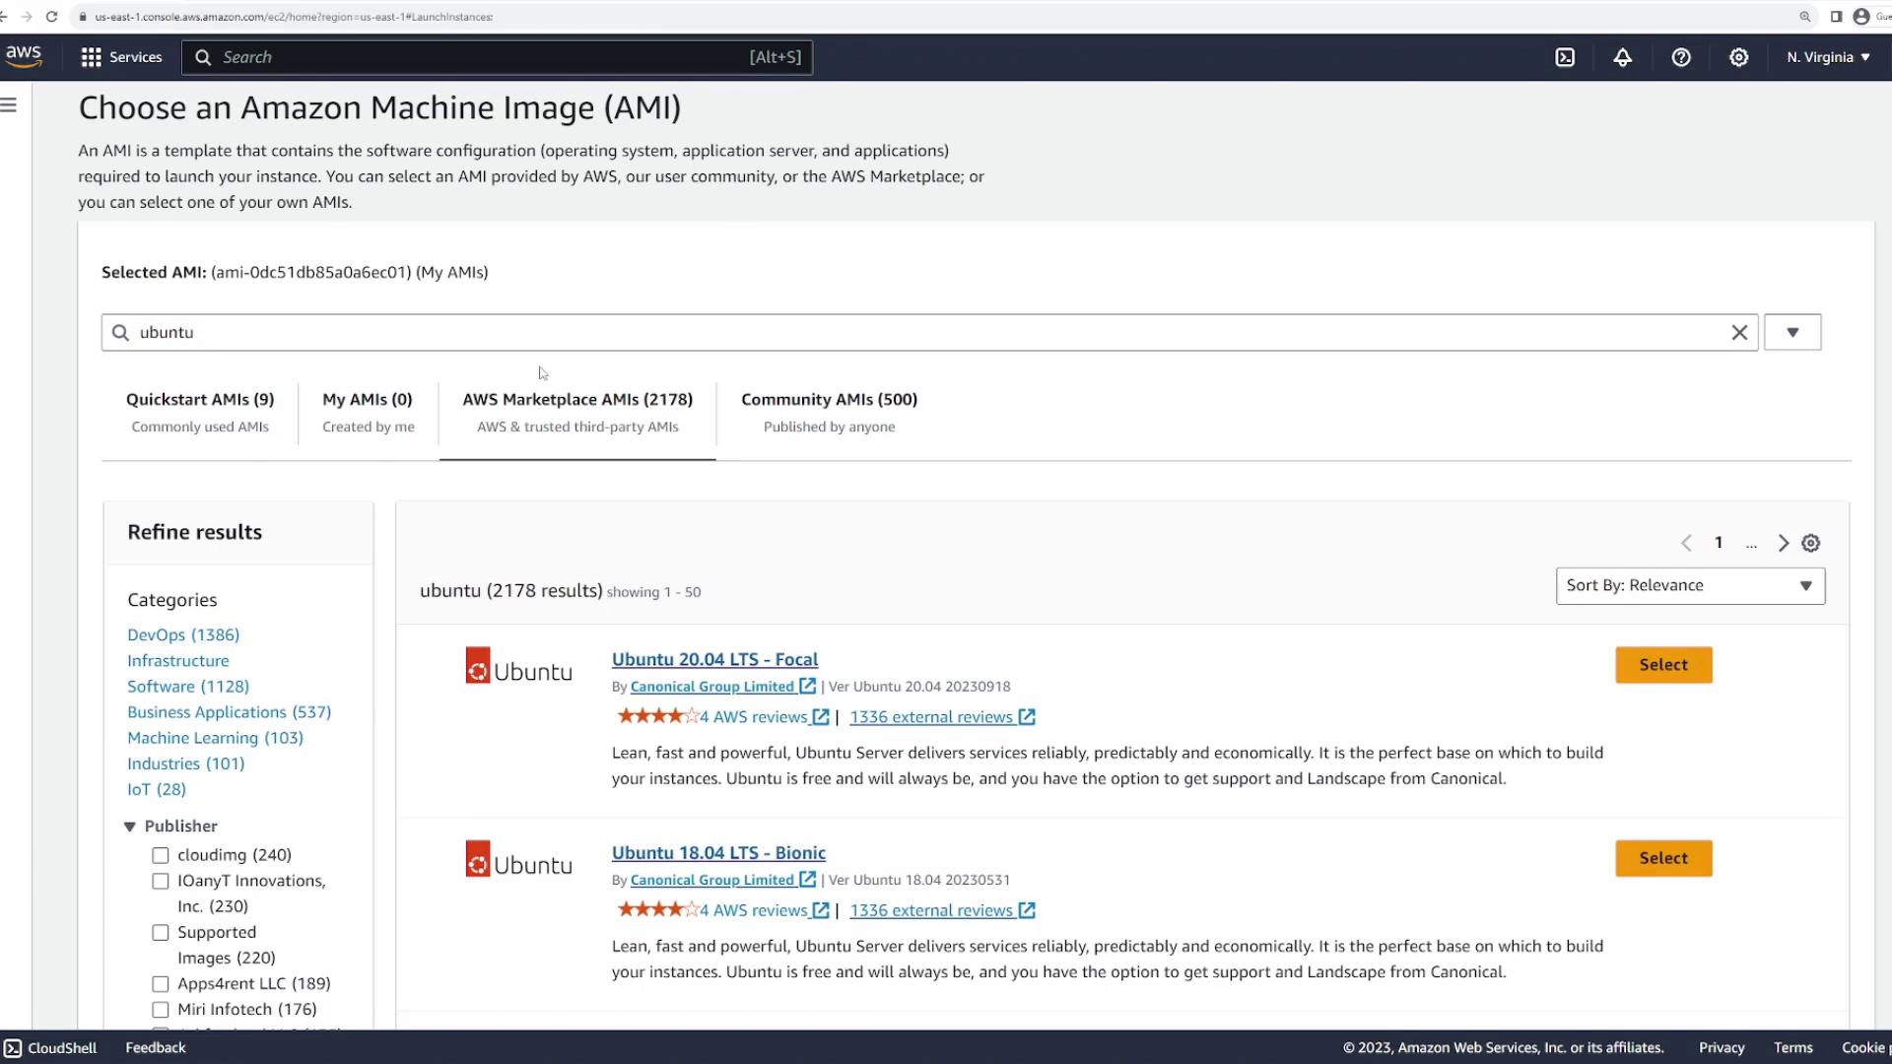Open browser zoom magnifier icon
Image resolution: width=1892 pixels, height=1064 pixels.
pos(1804,17)
